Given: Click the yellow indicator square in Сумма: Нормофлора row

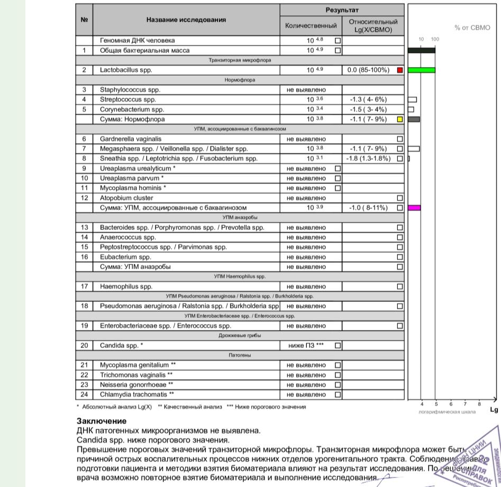Looking at the screenshot, I should point(400,120).
